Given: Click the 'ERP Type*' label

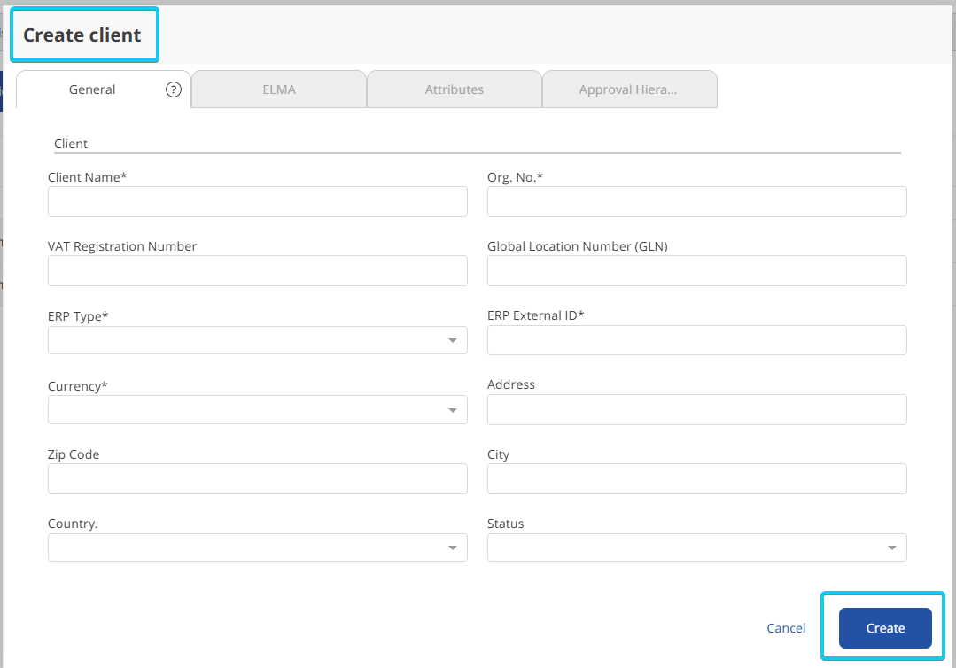Looking at the screenshot, I should [x=78, y=316].
